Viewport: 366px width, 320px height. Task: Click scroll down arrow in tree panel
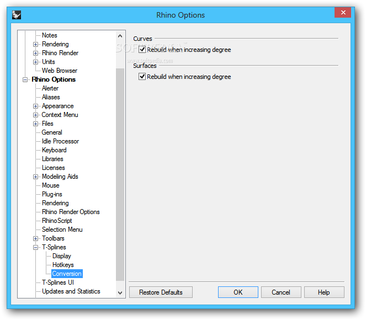click(120, 293)
